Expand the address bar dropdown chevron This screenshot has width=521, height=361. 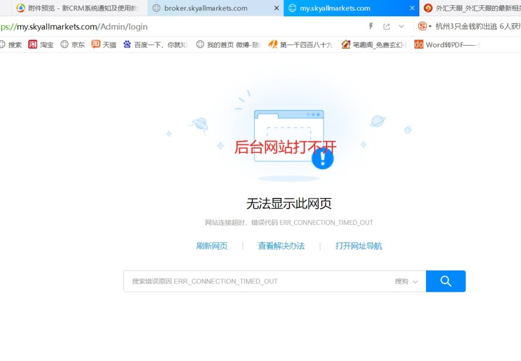(x=401, y=26)
